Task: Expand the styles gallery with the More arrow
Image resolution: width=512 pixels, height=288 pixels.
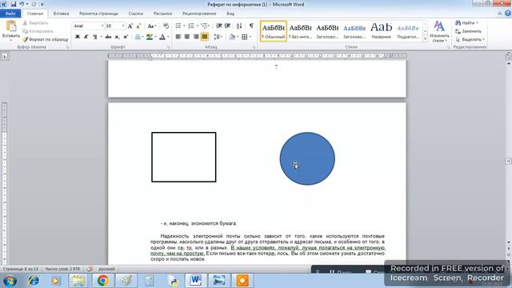Action: pyautogui.click(x=425, y=39)
